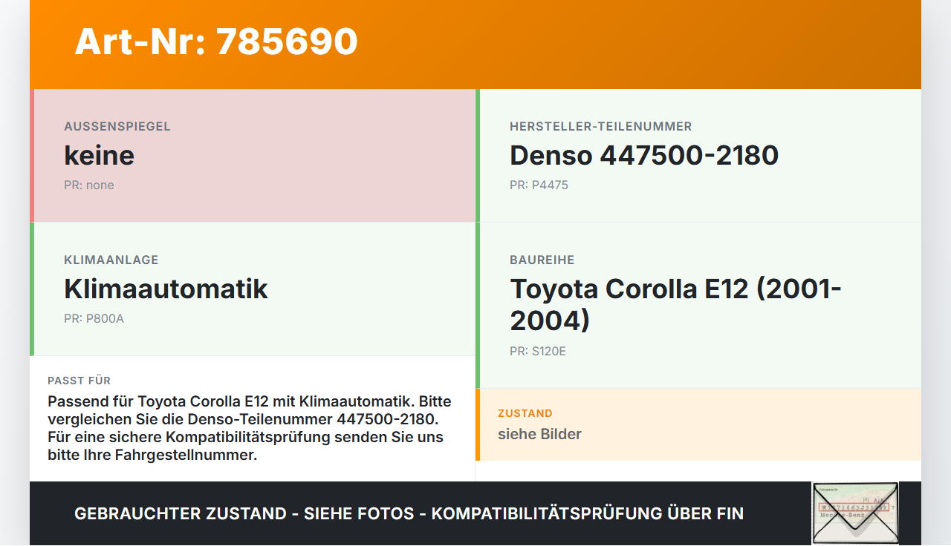Select 'Toyota Corolla E12 (2001-2004)' value

tap(675, 304)
